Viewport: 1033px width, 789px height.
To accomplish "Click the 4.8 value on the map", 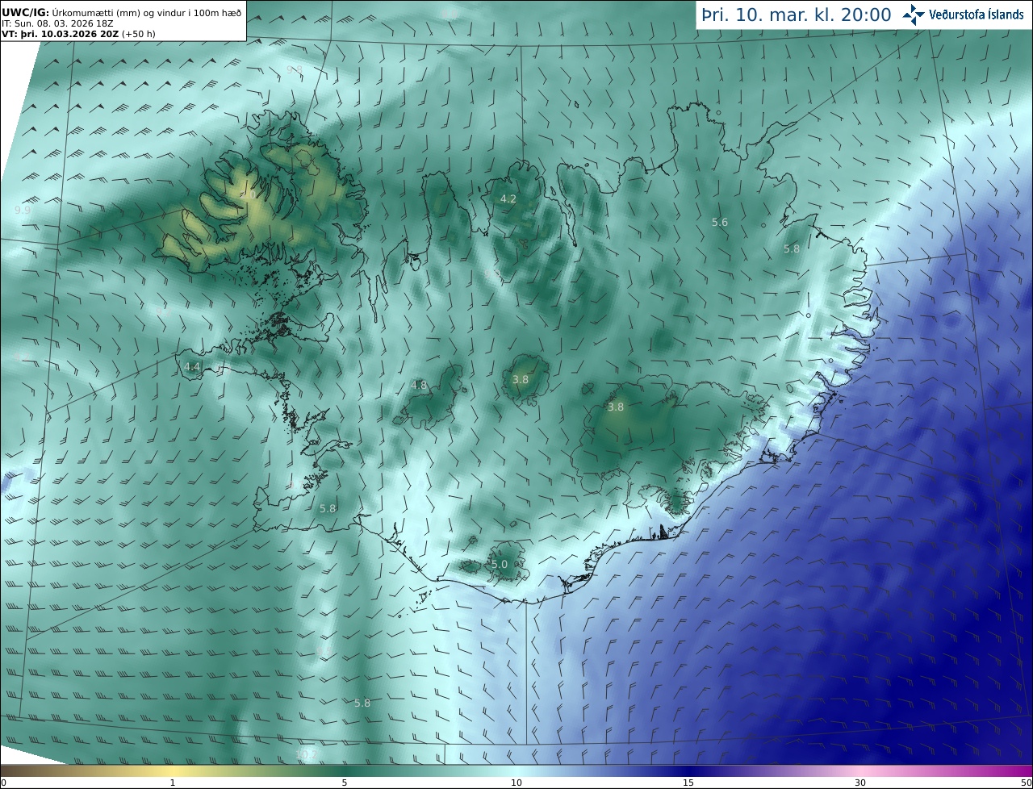I will 419,385.
